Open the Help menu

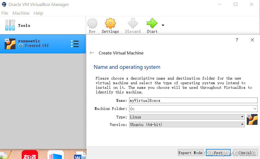(38, 13)
